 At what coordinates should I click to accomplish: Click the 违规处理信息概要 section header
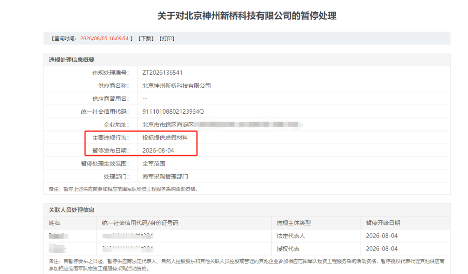(x=71, y=60)
